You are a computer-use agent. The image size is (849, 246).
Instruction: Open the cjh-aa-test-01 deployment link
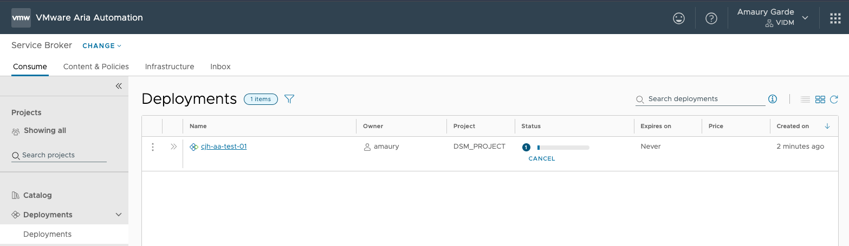tap(224, 147)
